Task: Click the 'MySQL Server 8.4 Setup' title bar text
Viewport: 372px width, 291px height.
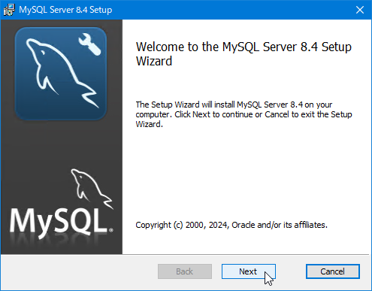Action: coord(65,10)
